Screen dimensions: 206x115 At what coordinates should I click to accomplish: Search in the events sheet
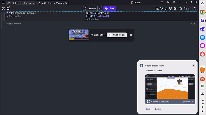click(195, 8)
